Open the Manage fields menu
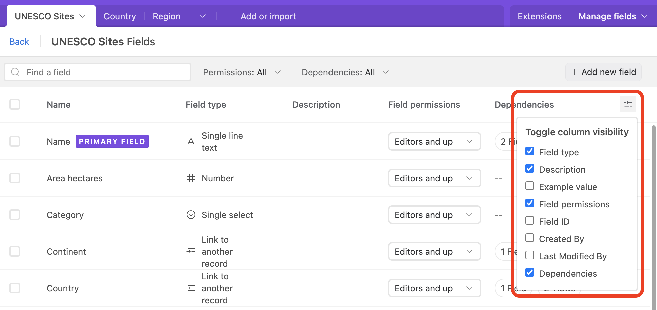The image size is (657, 310). [x=613, y=16]
